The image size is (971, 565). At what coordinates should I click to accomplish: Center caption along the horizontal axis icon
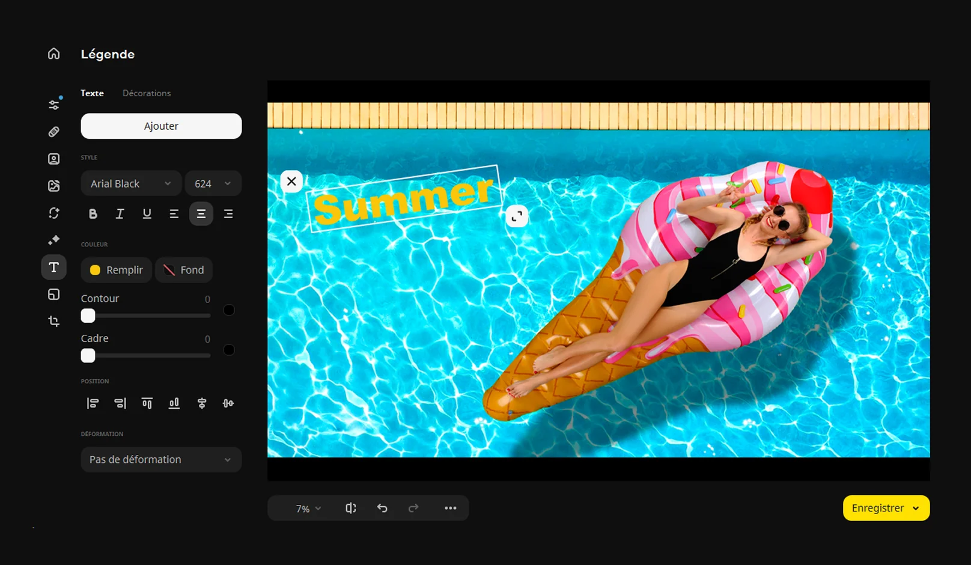pyautogui.click(x=228, y=403)
